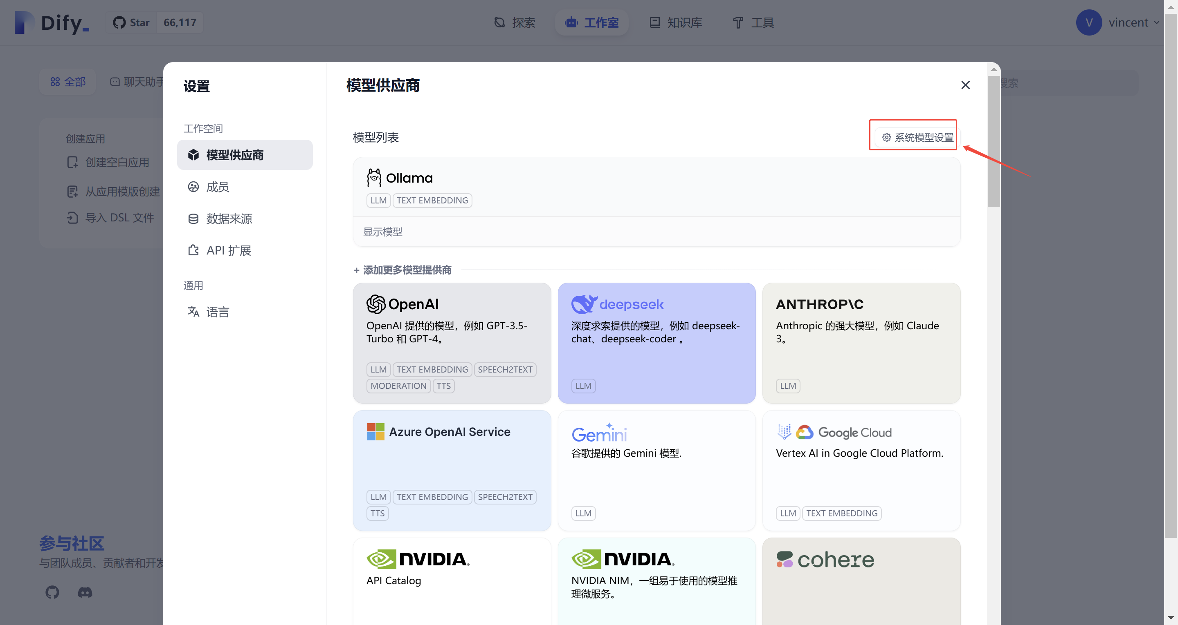Close the settings dialog

pyautogui.click(x=965, y=85)
